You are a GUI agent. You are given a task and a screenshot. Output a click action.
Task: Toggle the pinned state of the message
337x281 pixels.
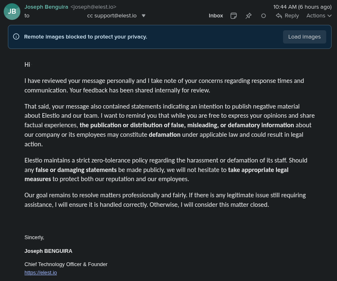[249, 15]
